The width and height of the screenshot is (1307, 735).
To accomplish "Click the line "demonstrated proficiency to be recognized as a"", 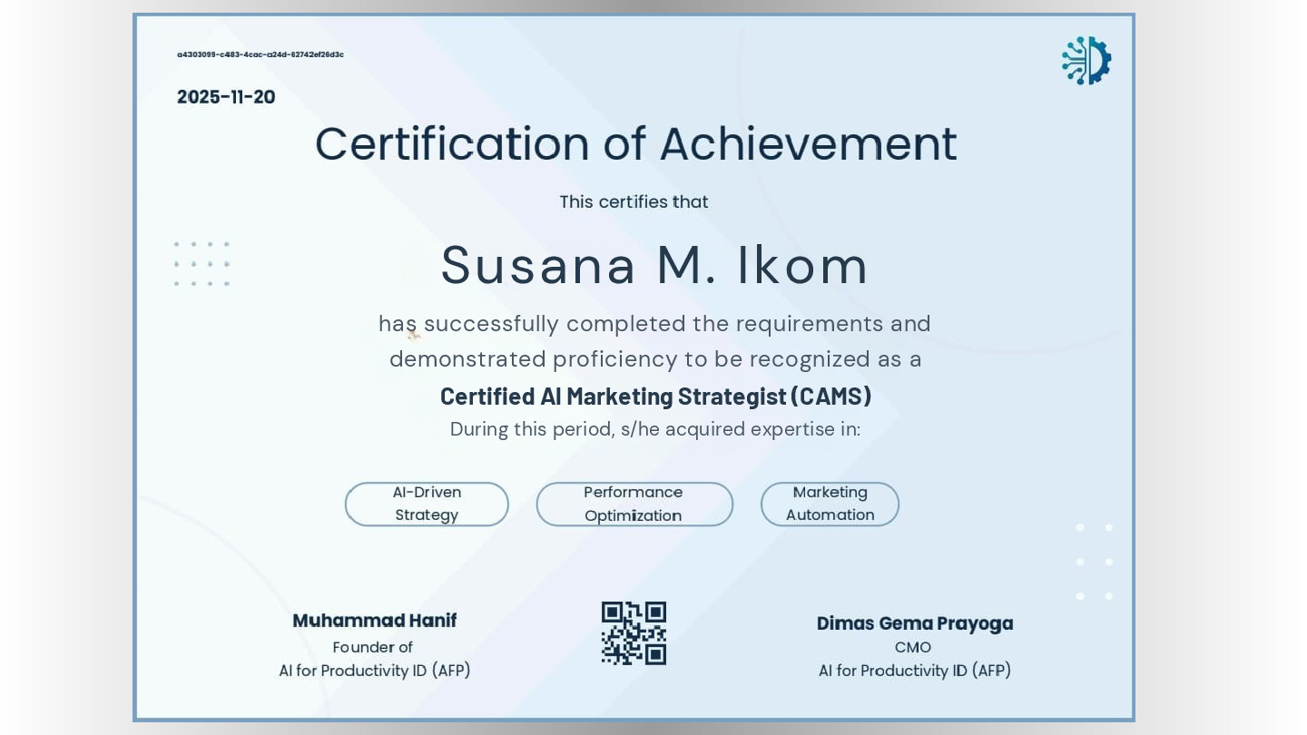I will pyautogui.click(x=655, y=359).
